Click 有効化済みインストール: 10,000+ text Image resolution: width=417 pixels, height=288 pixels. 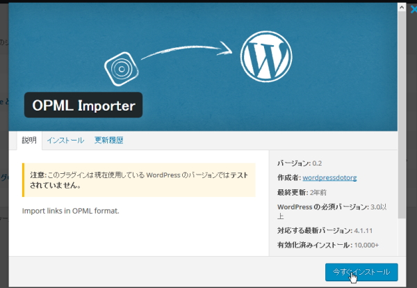(x=328, y=245)
